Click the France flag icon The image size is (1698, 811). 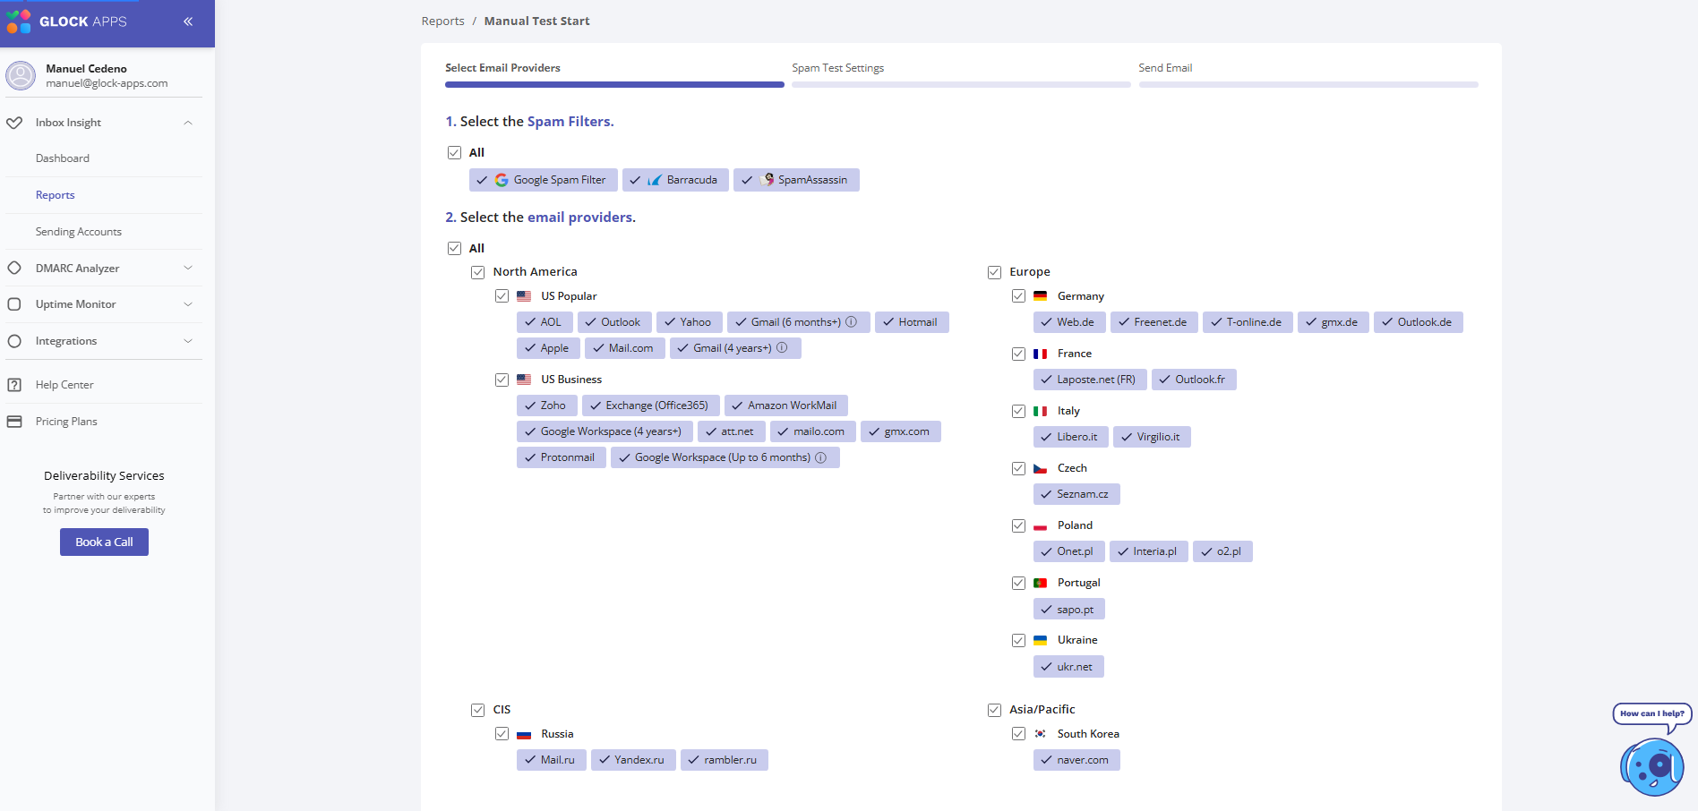click(1040, 354)
